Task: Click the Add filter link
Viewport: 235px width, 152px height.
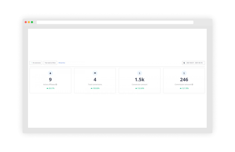Action: pyautogui.click(x=62, y=63)
